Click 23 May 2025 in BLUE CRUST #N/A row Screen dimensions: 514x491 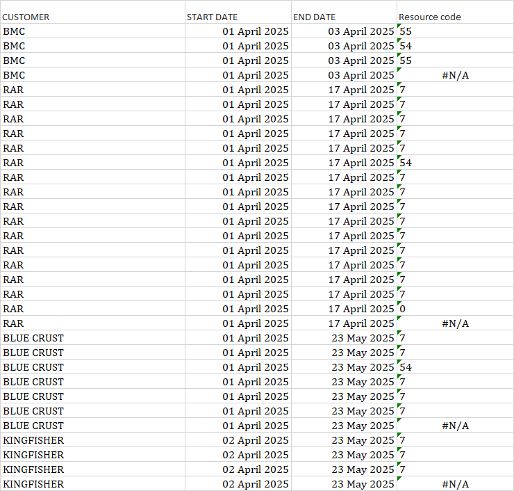tap(344, 426)
